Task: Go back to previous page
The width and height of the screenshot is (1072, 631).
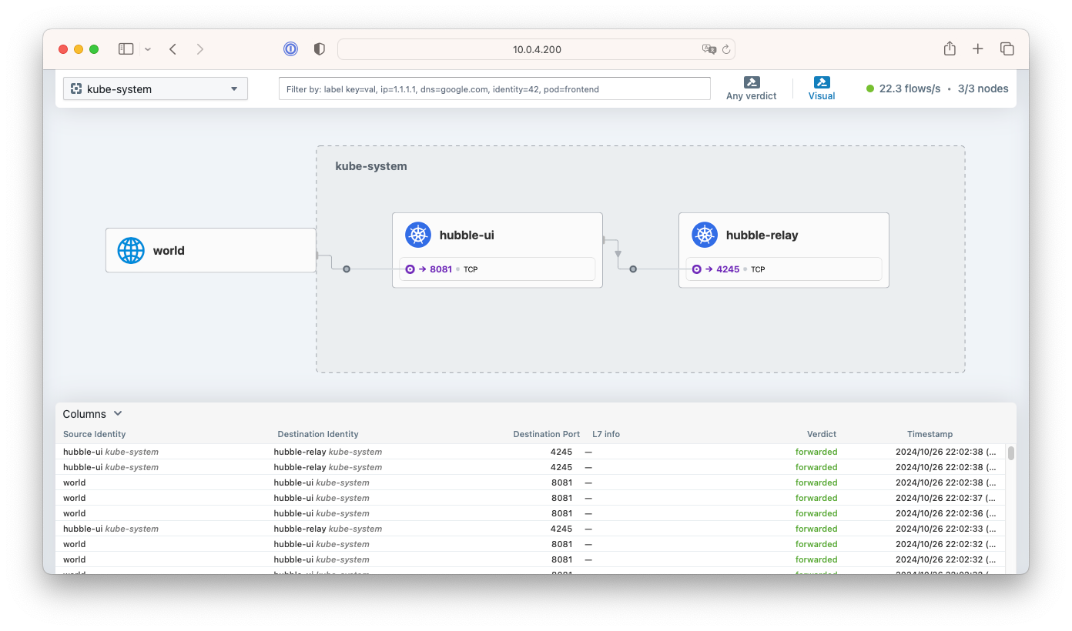Action: point(173,49)
